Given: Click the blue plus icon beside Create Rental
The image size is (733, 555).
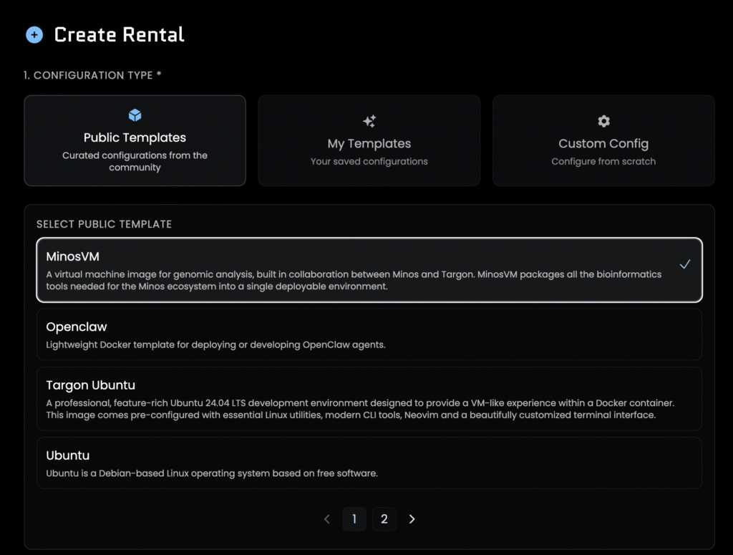Looking at the screenshot, I should click(34, 35).
